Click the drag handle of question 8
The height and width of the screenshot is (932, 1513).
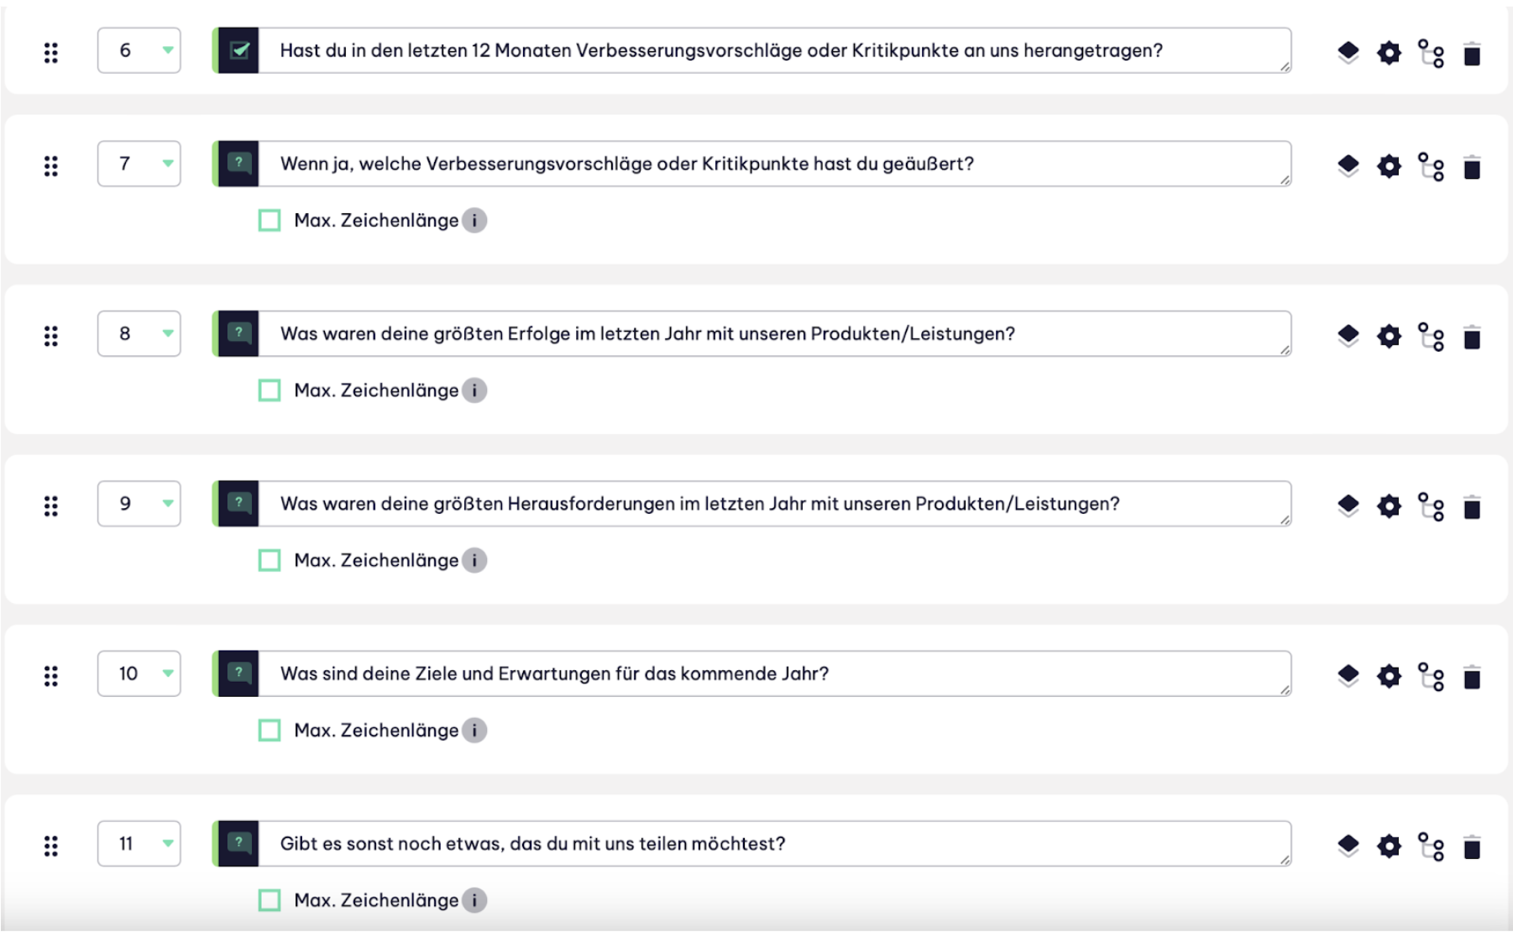tap(51, 336)
